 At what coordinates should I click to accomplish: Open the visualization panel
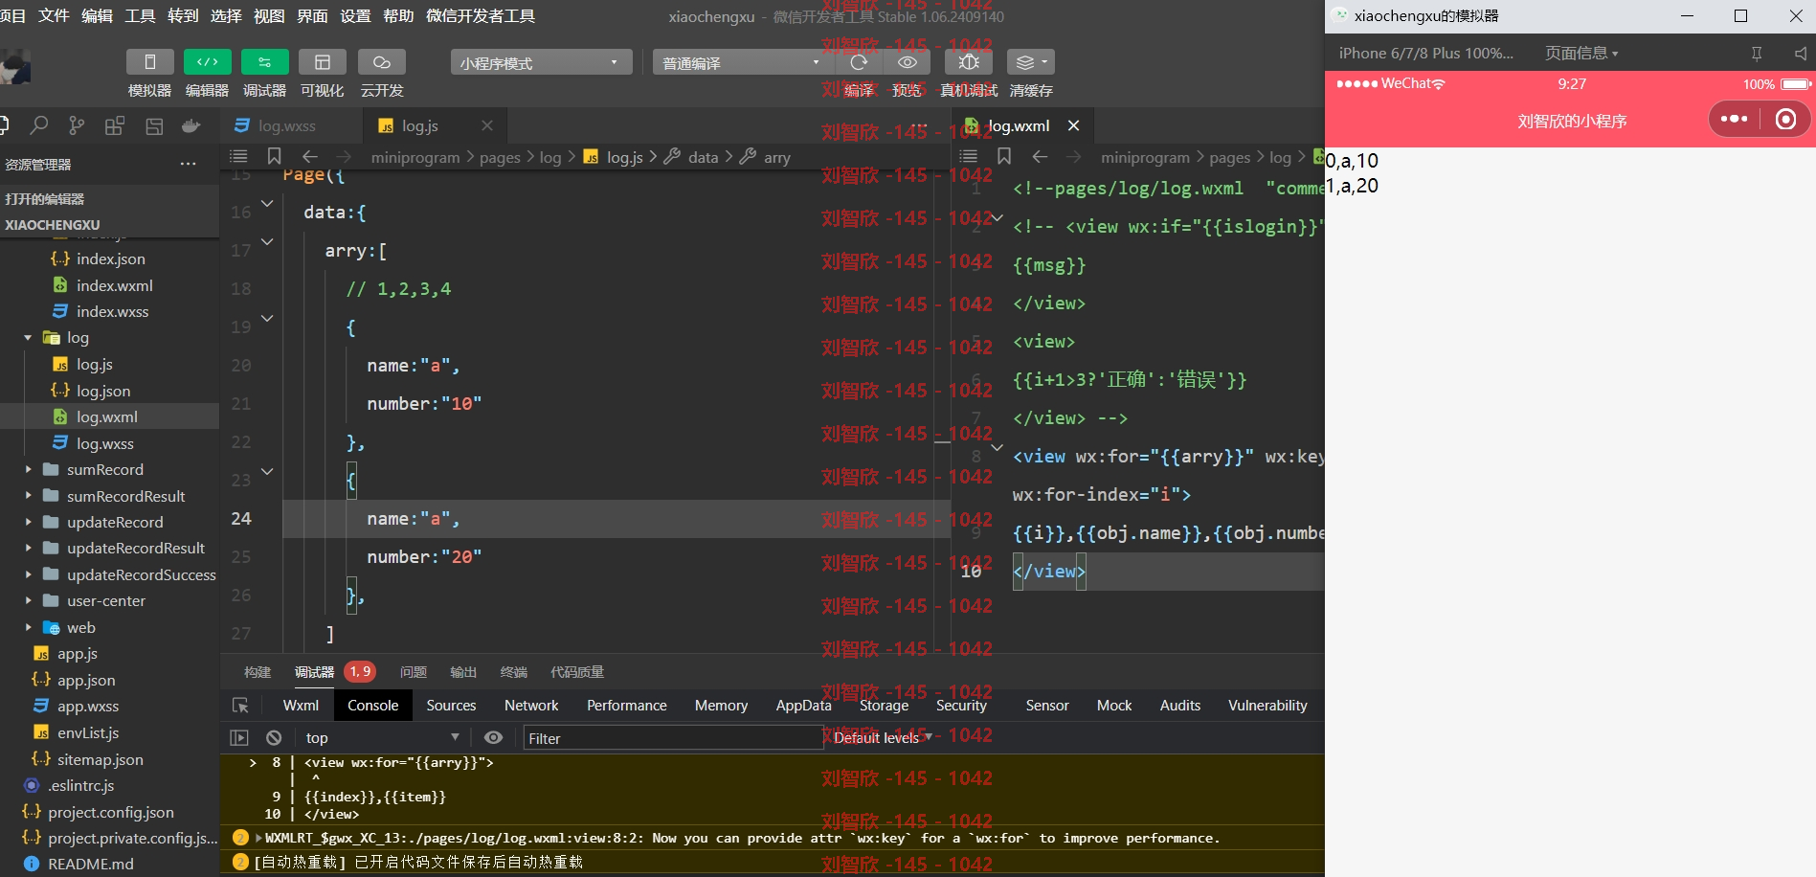(323, 62)
